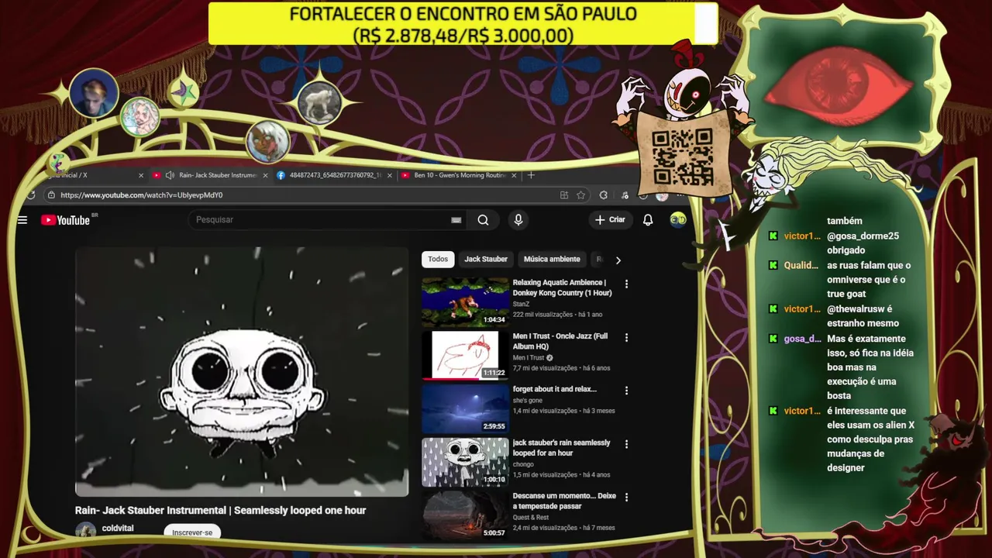992x558 pixels.
Task: Open Men I Trust - Oncle Jazz title
Action: coord(560,341)
